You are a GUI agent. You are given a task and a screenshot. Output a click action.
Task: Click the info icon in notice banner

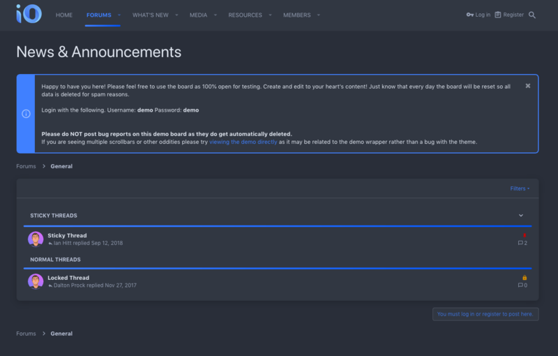(x=26, y=114)
